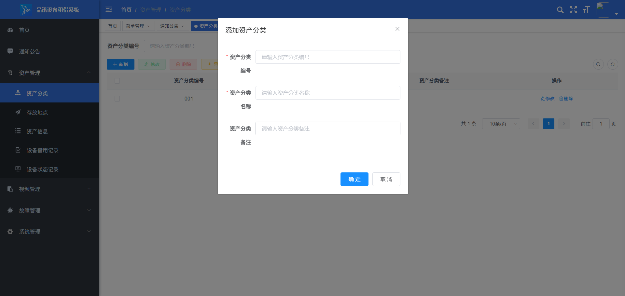This screenshot has width=625, height=296.
Task: Toggle fullscreen icon in top bar
Action: (573, 10)
